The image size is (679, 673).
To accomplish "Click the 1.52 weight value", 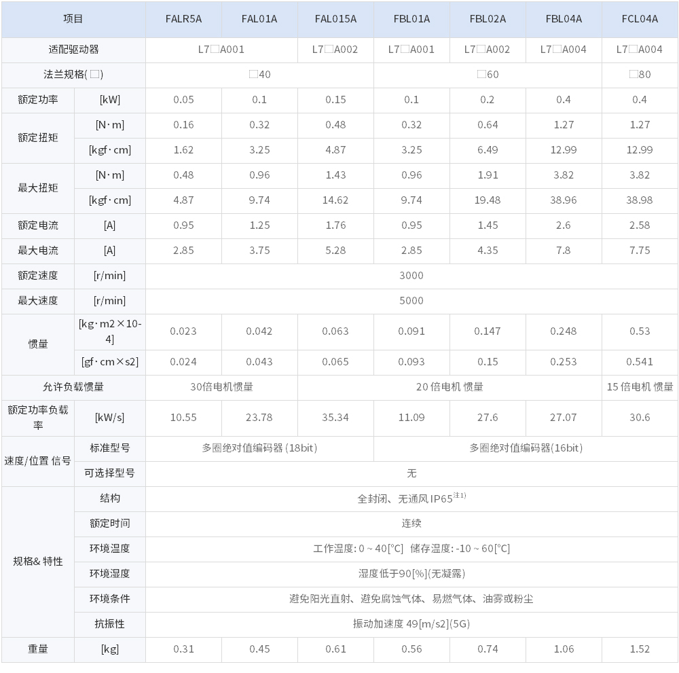I will pos(640,649).
